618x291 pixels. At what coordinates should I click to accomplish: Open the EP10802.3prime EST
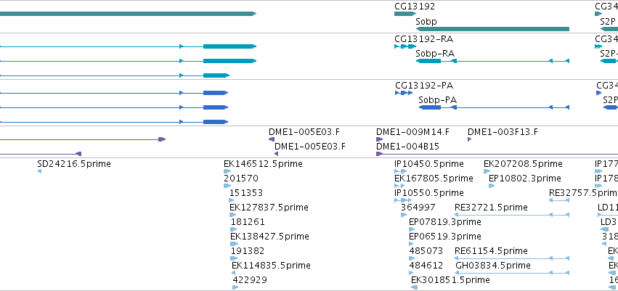tap(492, 186)
